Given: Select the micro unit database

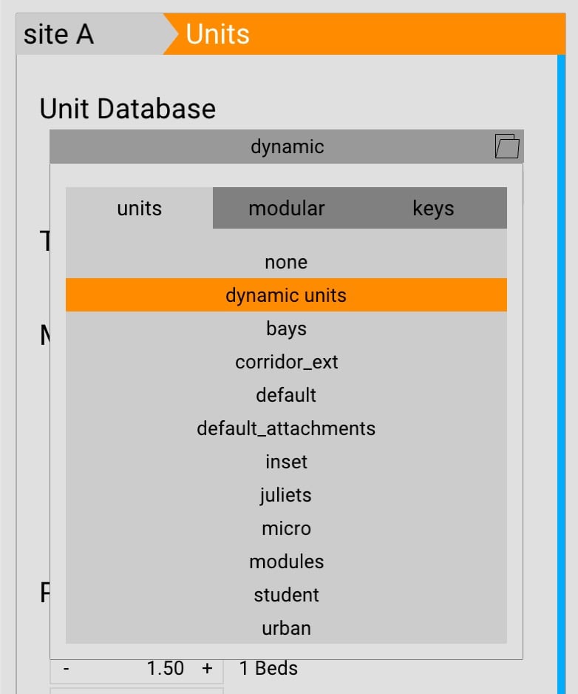Looking at the screenshot, I should point(286,528).
